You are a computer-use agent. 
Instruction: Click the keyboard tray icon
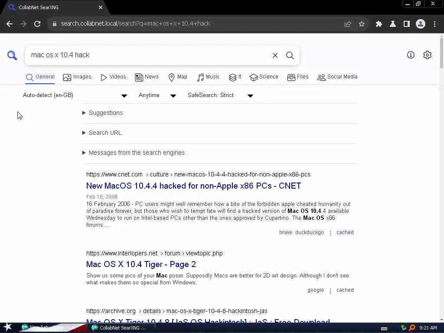(x=384, y=329)
